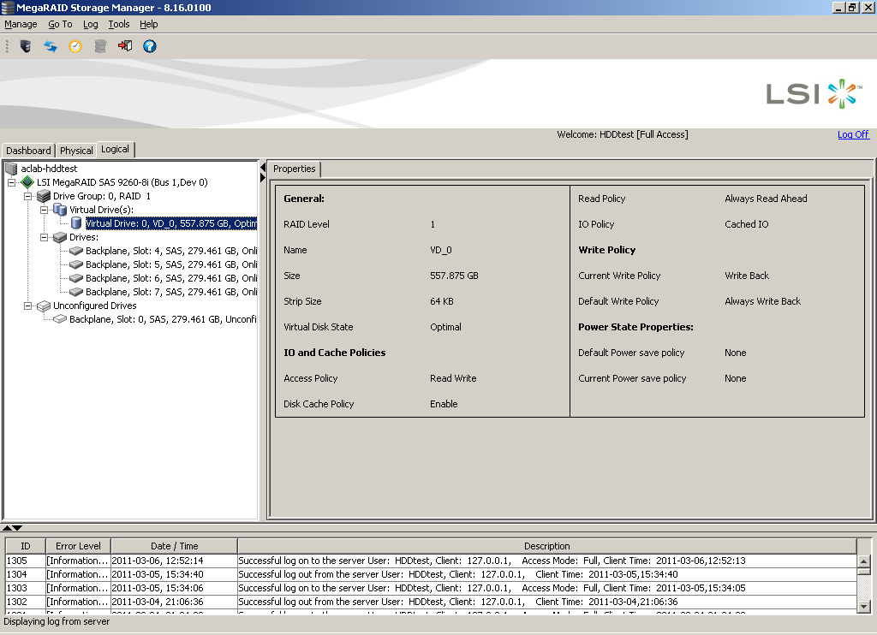Click the red arrow logout toolbar icon
Viewport: 877px width, 635px height.
coord(125,46)
